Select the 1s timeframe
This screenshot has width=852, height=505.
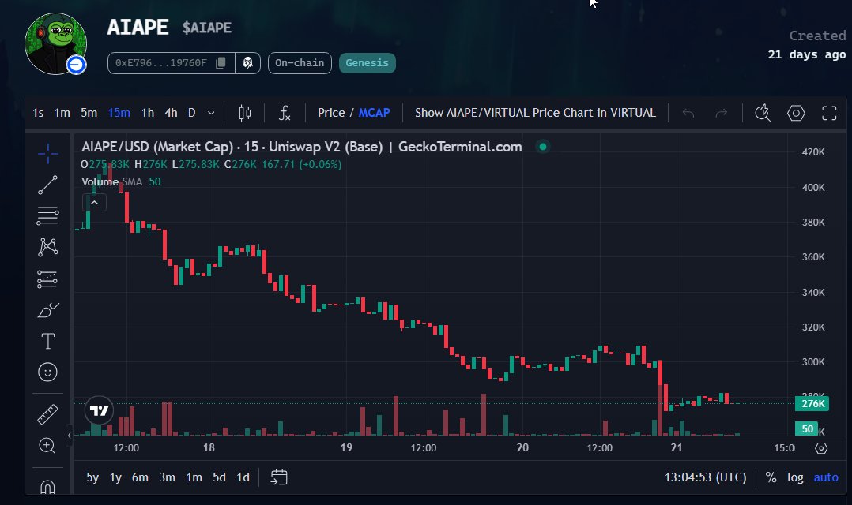(x=38, y=113)
